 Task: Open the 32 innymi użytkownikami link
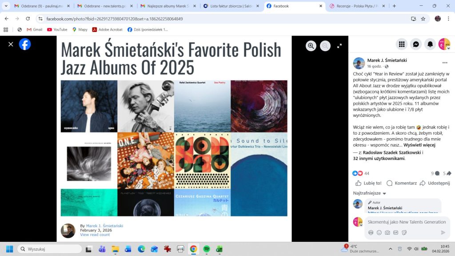click(379, 158)
